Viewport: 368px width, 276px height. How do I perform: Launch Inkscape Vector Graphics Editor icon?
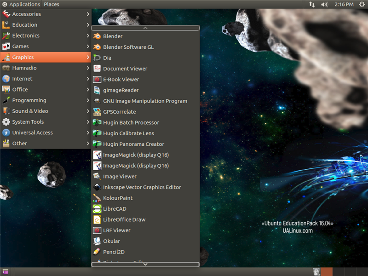(97, 187)
